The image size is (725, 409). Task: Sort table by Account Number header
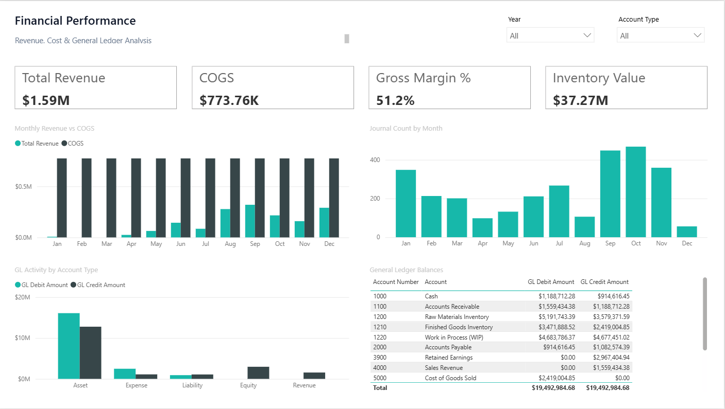click(x=396, y=282)
